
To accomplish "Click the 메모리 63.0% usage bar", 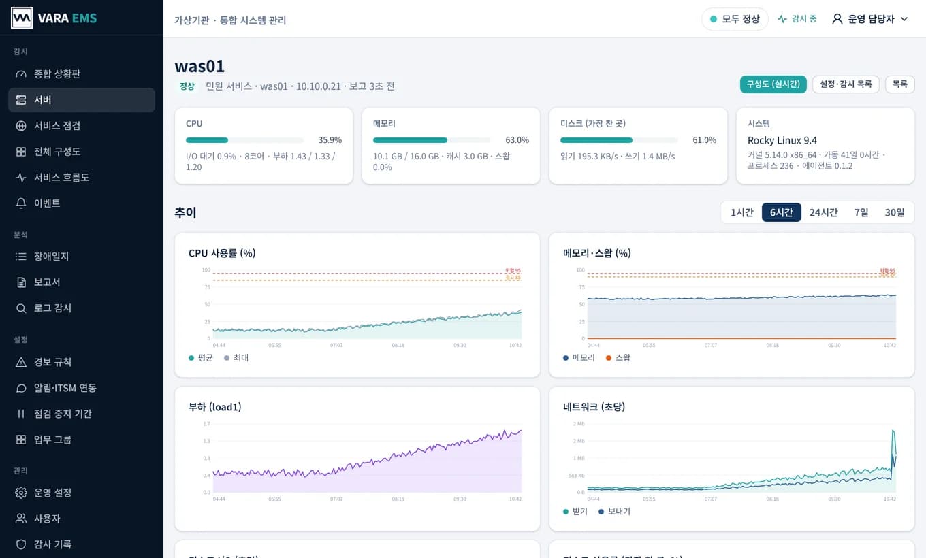I will (x=432, y=140).
